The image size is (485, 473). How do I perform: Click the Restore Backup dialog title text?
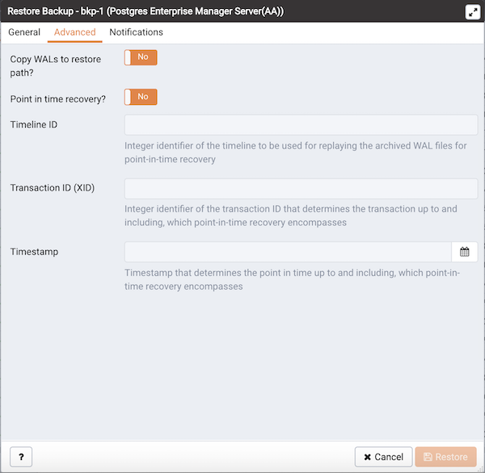pos(145,11)
